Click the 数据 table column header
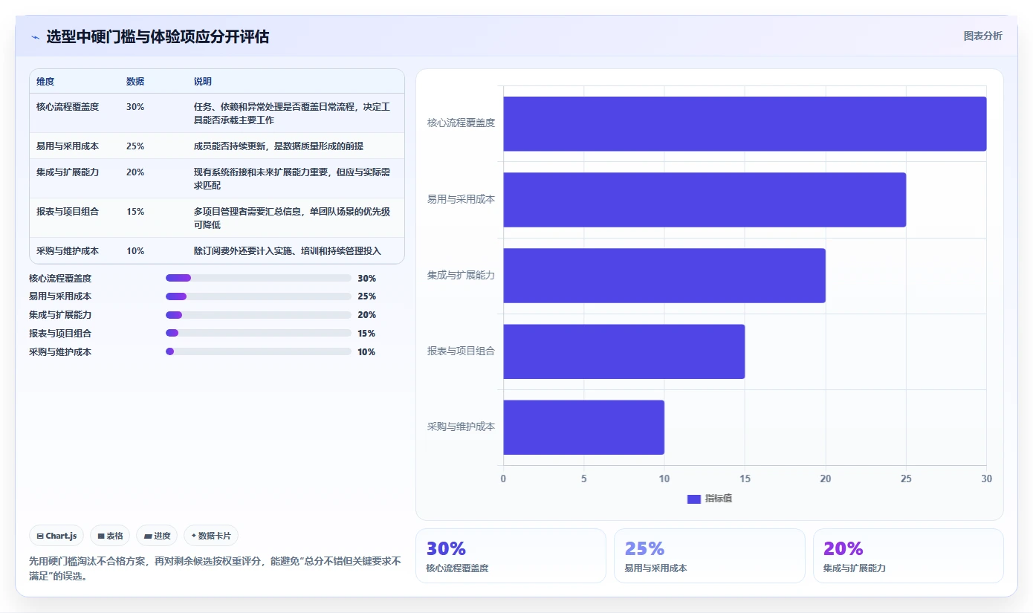Image resolution: width=1033 pixels, height=613 pixels. (x=135, y=81)
